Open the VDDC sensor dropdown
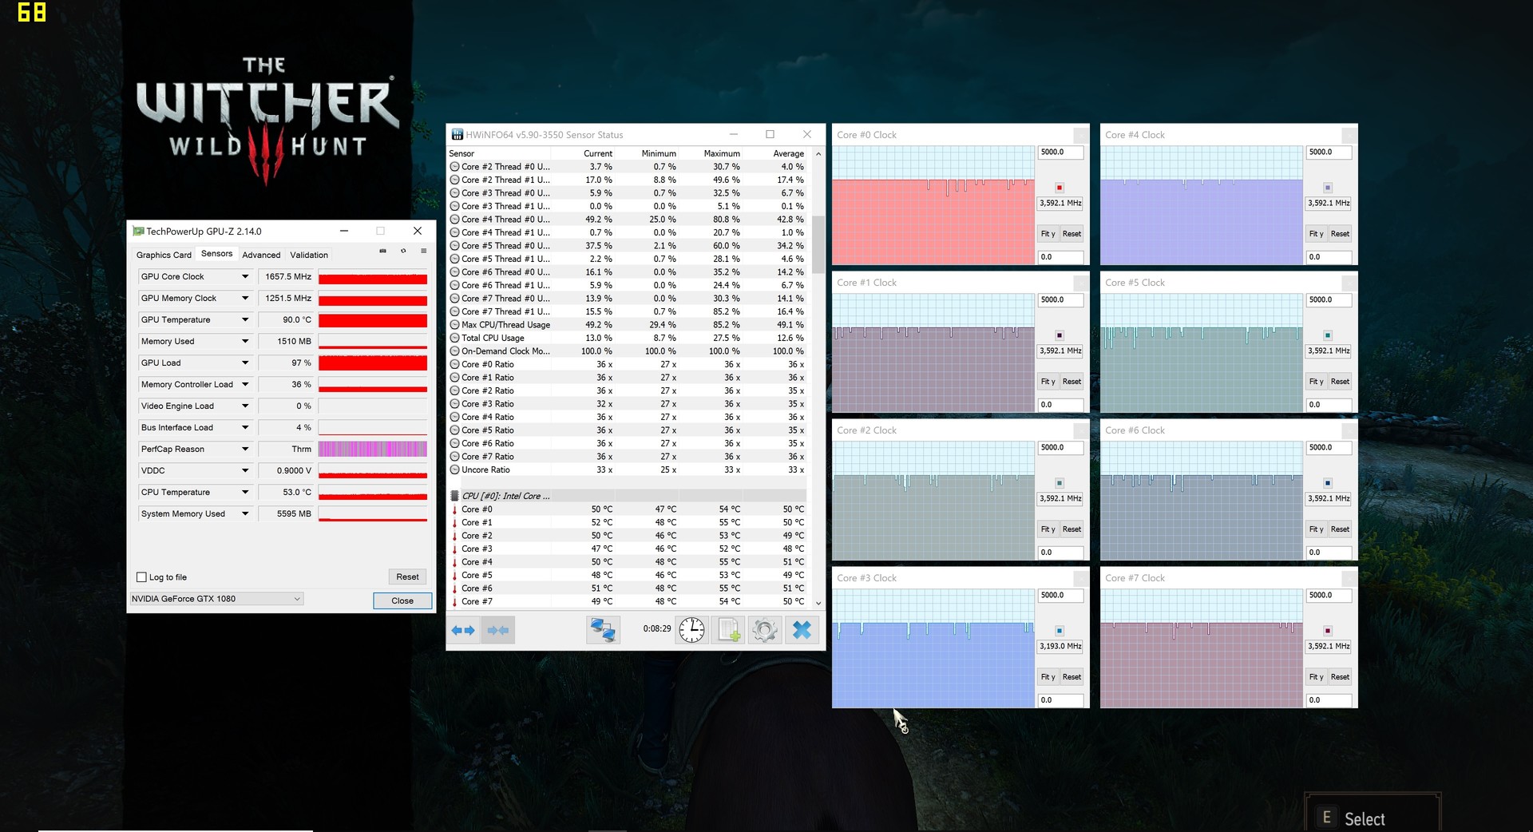The width and height of the screenshot is (1533, 832). click(x=245, y=470)
